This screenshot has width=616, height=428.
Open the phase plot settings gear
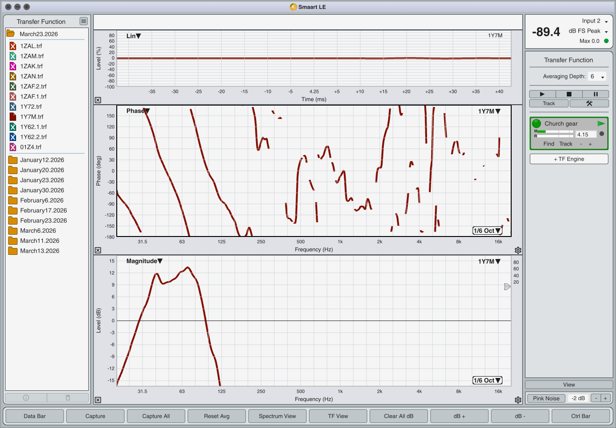pos(518,250)
